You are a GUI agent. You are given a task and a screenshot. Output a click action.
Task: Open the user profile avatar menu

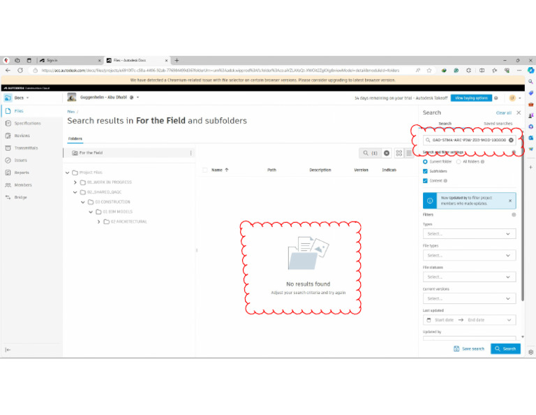click(x=512, y=98)
